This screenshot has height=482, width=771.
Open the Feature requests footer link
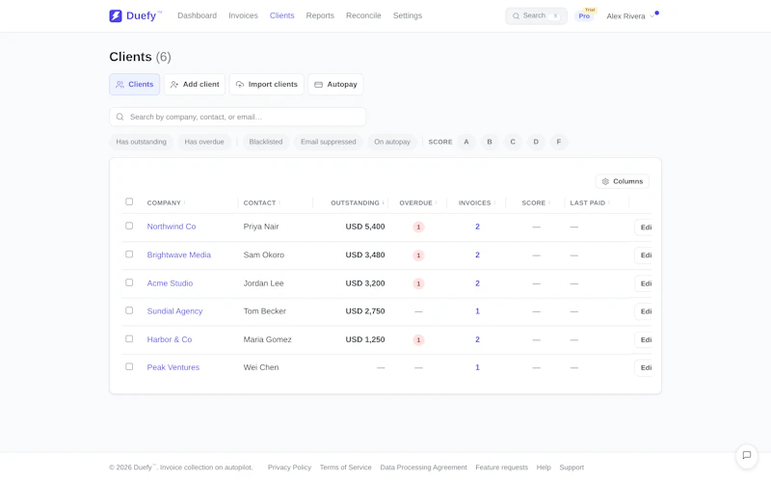click(501, 468)
